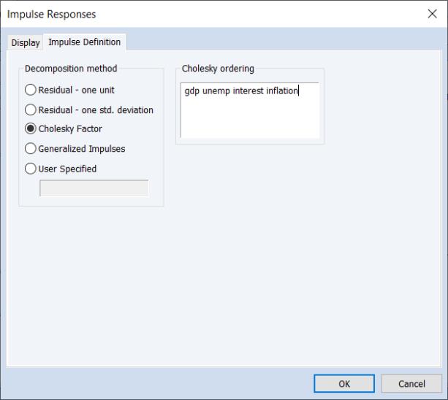Select the Impulse Definition tab
The width and height of the screenshot is (448, 400).
coord(84,42)
